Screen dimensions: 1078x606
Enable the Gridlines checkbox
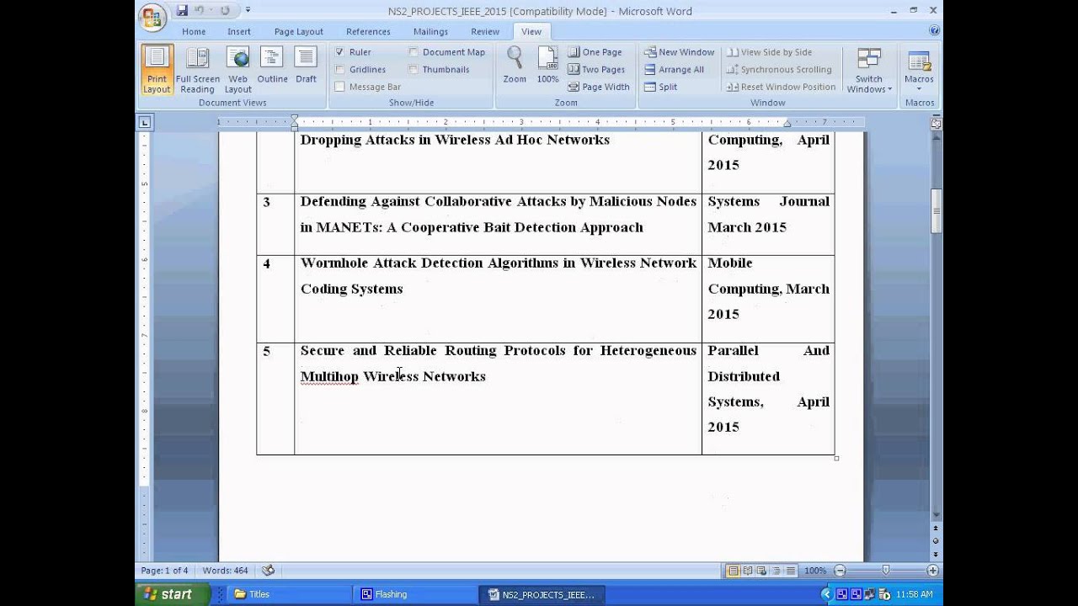point(340,70)
